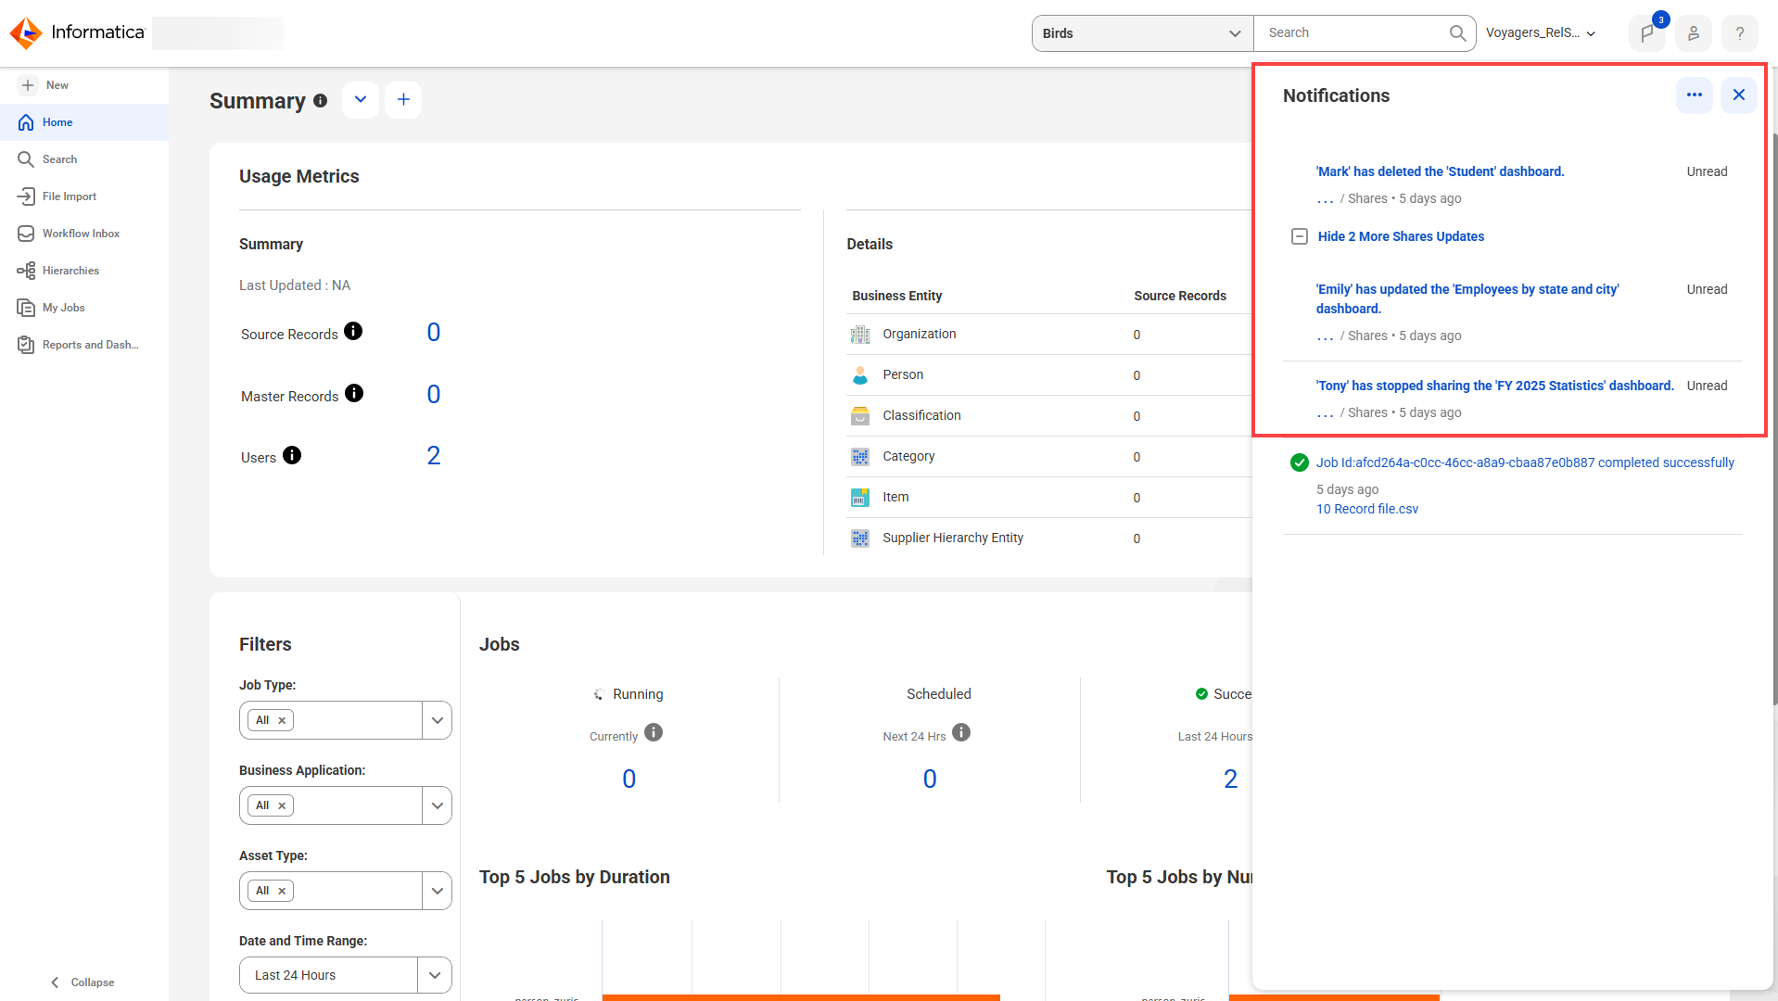Click the info icon next to Summary heading

(321, 100)
